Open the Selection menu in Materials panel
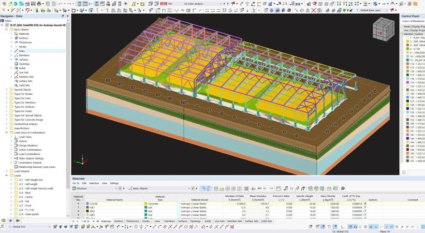Screen dimensions: 425x233 94,183
